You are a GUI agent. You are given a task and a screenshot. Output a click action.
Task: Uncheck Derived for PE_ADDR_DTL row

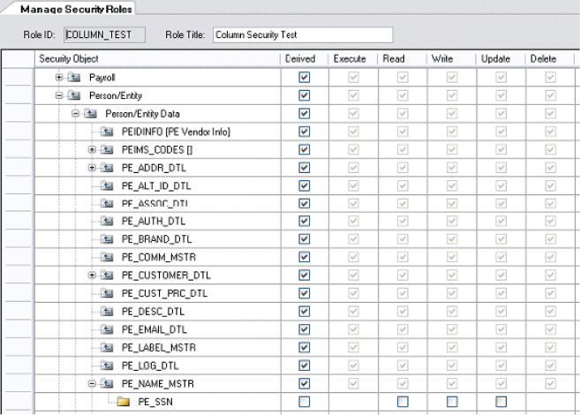click(x=305, y=168)
